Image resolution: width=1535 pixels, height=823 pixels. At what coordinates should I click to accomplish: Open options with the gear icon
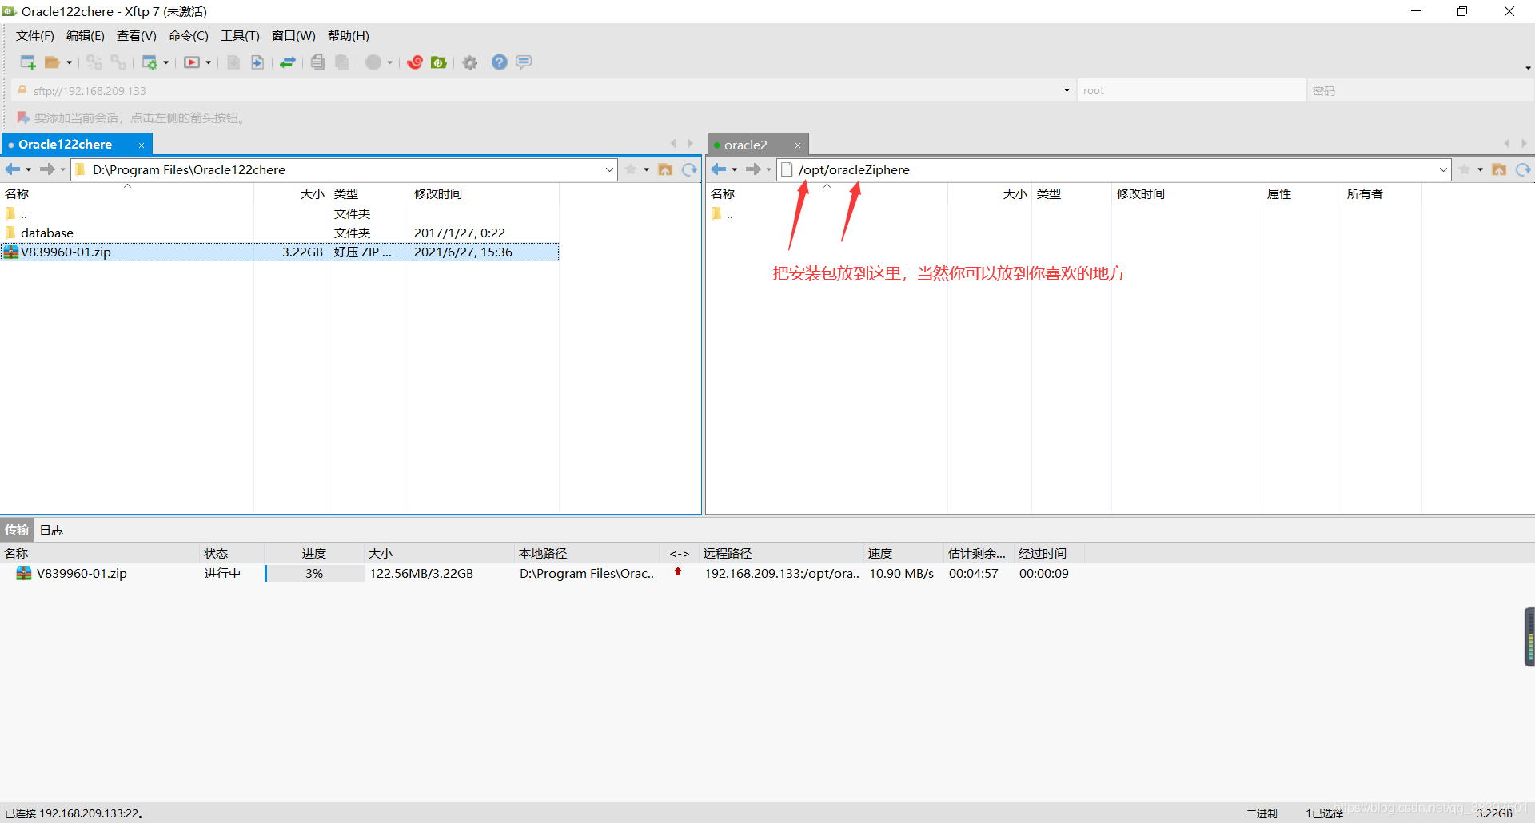(x=470, y=62)
